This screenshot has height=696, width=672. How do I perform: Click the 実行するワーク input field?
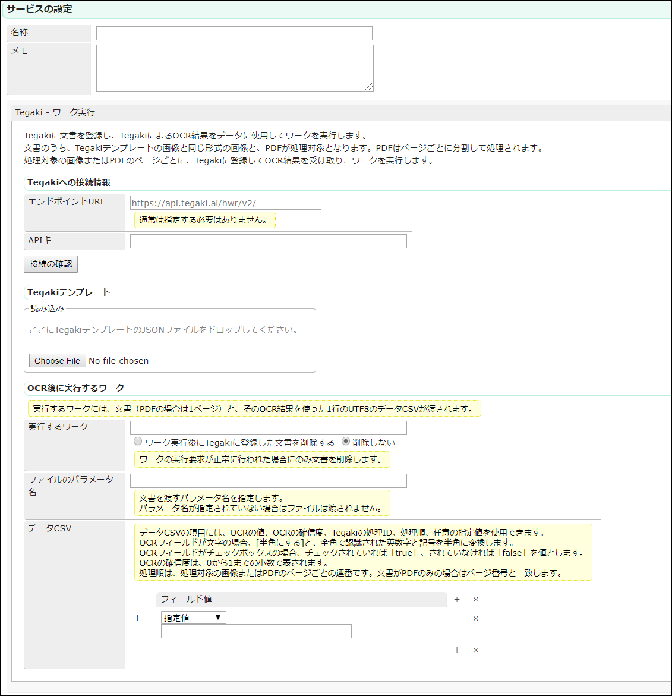tap(268, 428)
